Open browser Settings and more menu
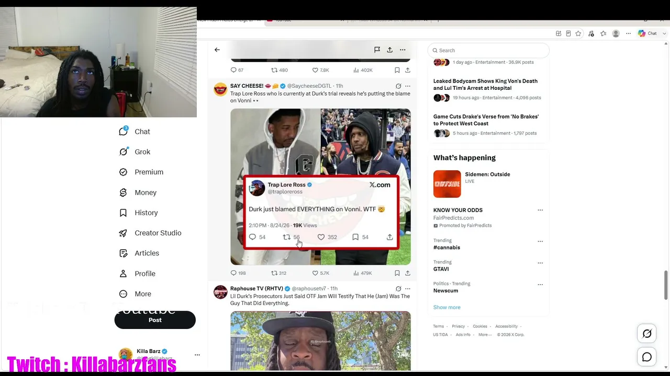Screen dimensions: 670x376 629,33
